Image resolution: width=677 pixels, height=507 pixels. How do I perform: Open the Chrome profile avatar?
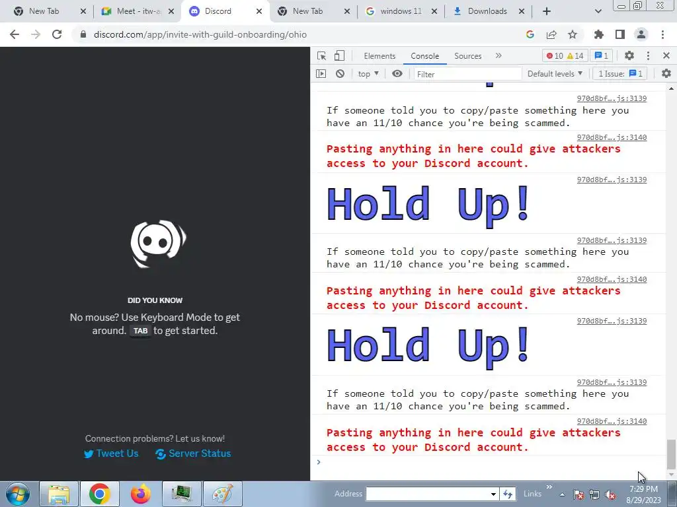pos(641,34)
